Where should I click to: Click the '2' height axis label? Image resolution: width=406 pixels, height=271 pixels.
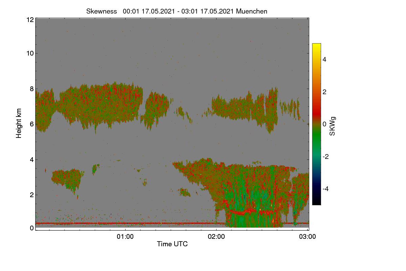pos(32,194)
